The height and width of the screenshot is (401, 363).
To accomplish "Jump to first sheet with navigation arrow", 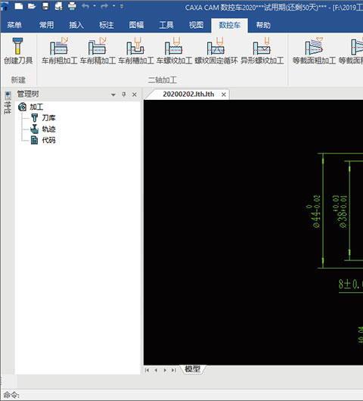I will click(x=147, y=370).
